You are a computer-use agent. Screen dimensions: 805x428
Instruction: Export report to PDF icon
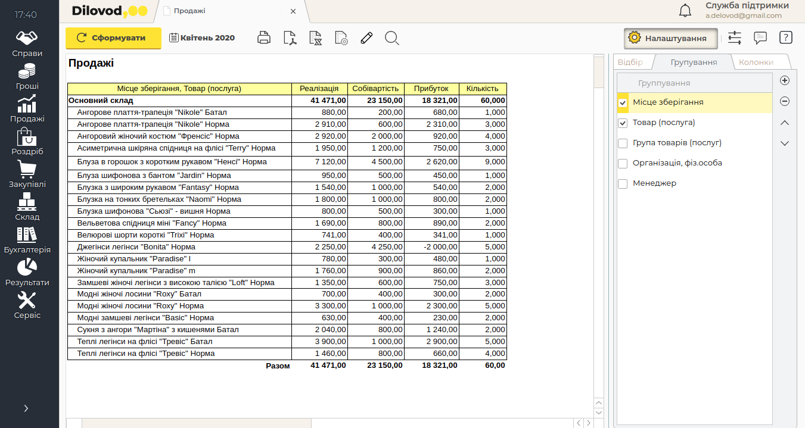(x=290, y=38)
